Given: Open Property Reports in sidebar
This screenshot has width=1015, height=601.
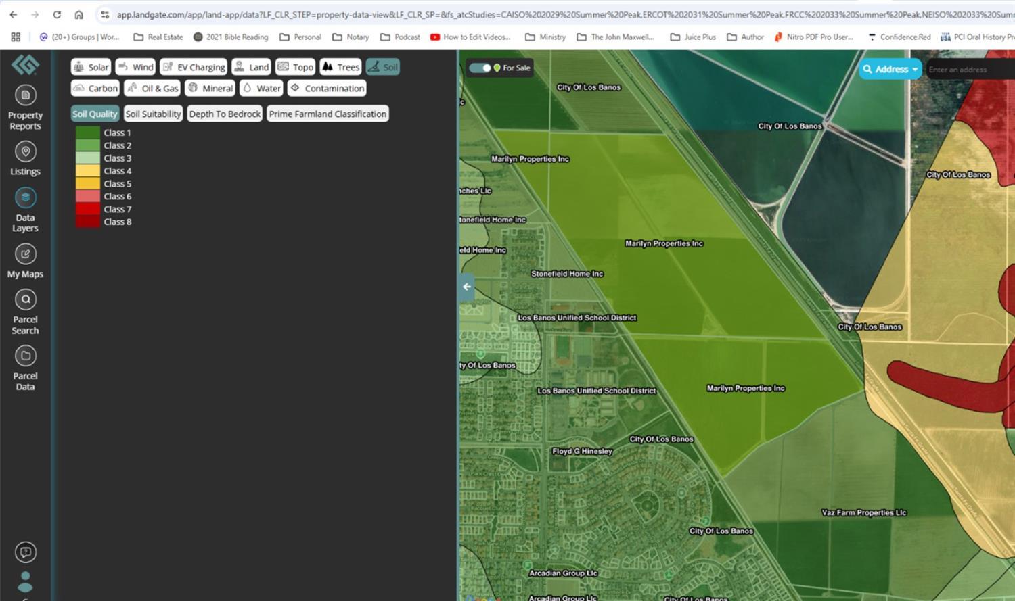Looking at the screenshot, I should point(25,95).
